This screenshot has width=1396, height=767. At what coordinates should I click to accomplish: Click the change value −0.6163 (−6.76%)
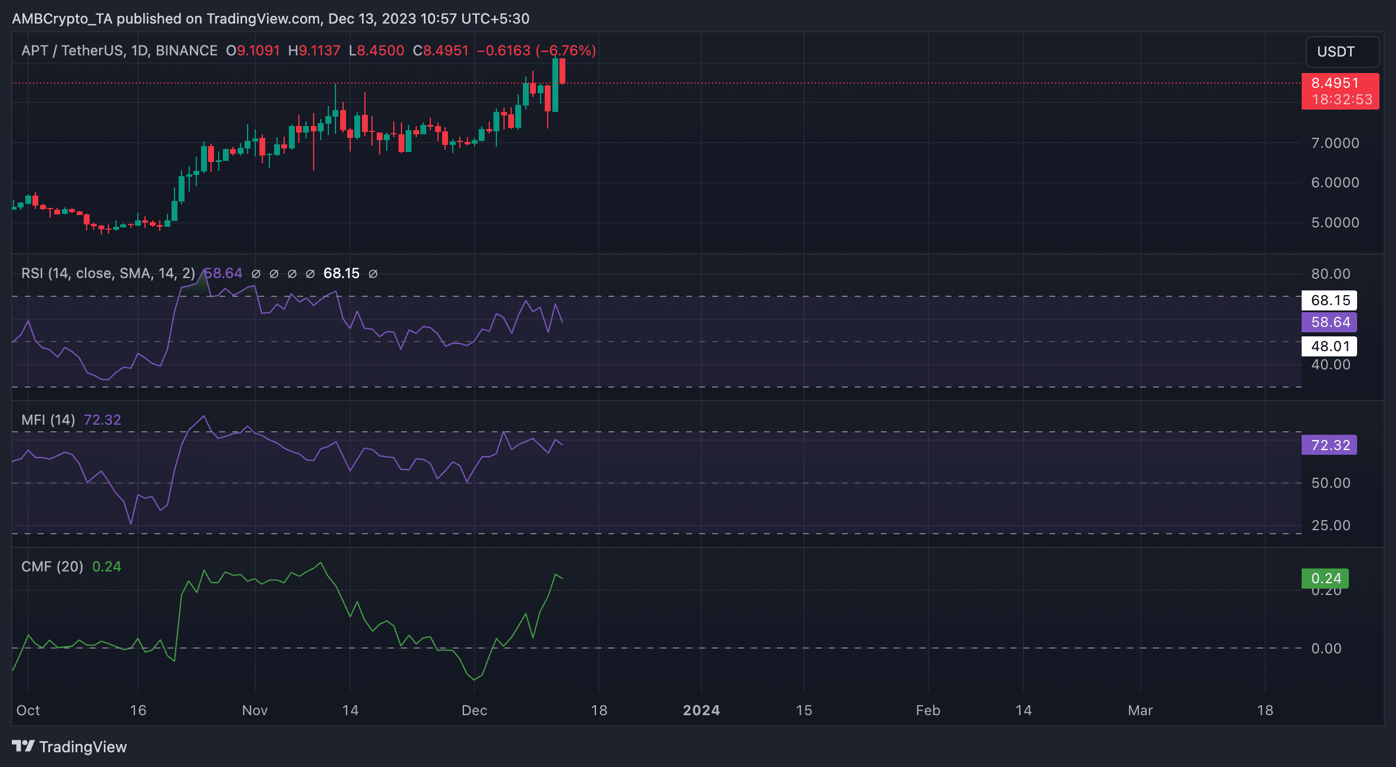(x=536, y=51)
